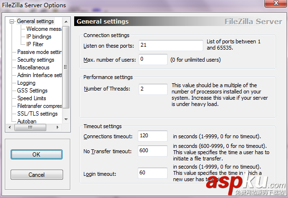The image size is (288, 198).
Task: Click the tree scroll right arrow
Action: pyautogui.click(x=58, y=127)
